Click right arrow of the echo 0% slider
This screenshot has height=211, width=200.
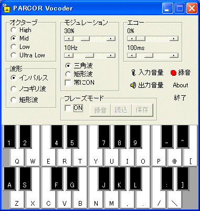click(174, 38)
